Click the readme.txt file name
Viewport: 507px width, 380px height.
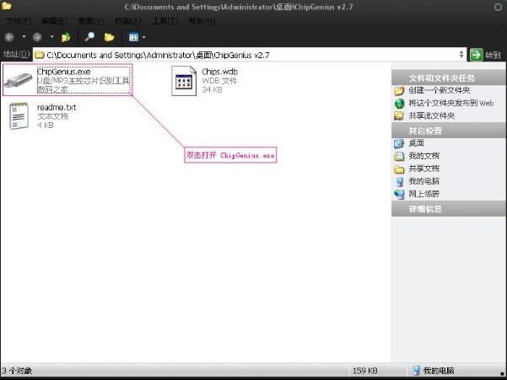click(57, 107)
